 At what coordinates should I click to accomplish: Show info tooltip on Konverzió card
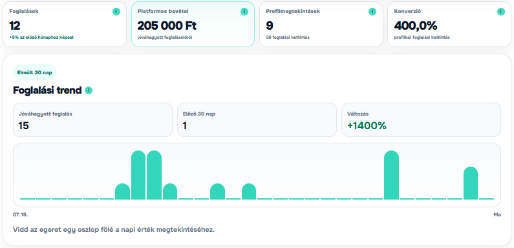pos(501,12)
